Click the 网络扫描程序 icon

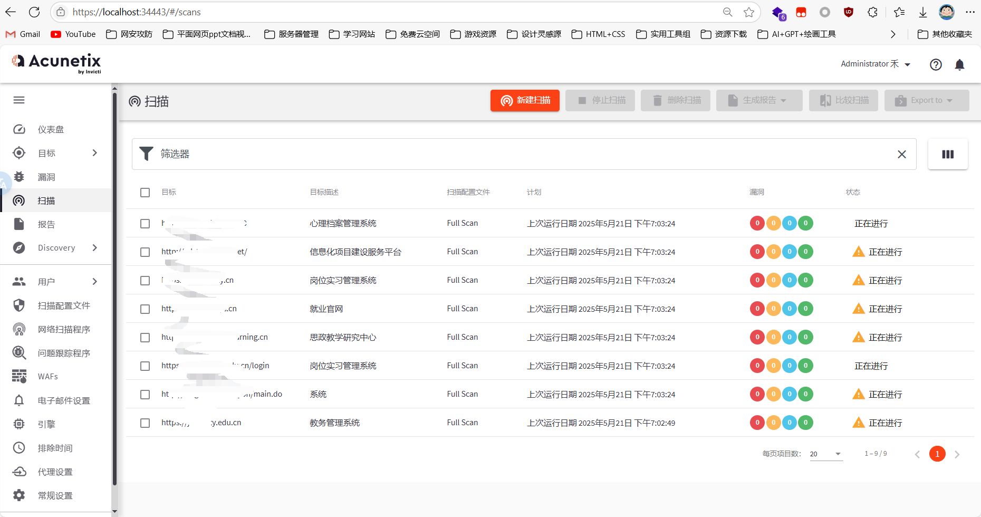19,329
